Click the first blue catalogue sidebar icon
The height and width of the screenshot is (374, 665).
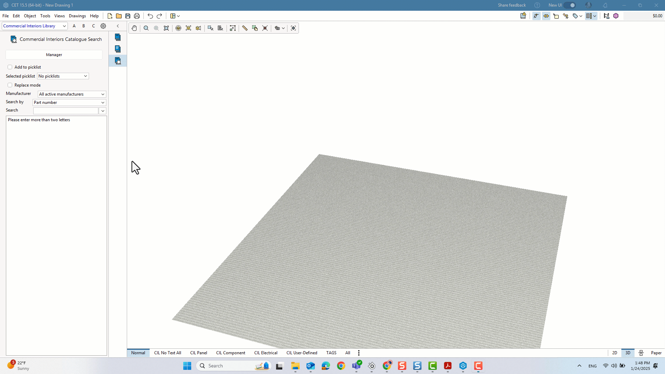118,37
